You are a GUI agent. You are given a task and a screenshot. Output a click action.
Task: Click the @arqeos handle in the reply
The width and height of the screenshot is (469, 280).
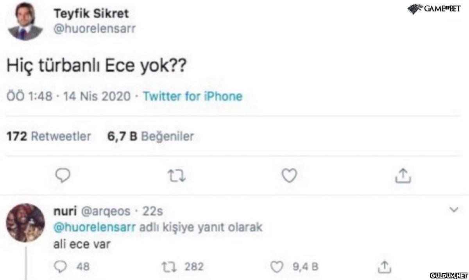(x=105, y=211)
